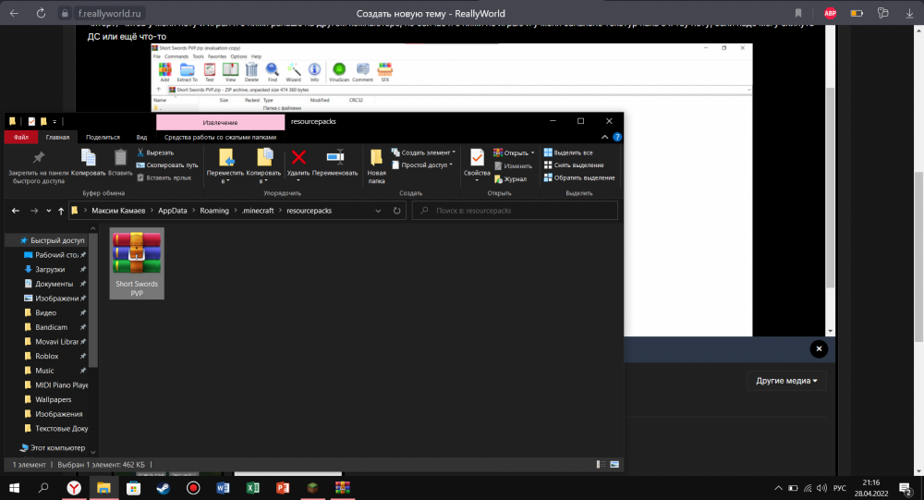Switch to the Поделиться ribbon tab

coord(103,137)
